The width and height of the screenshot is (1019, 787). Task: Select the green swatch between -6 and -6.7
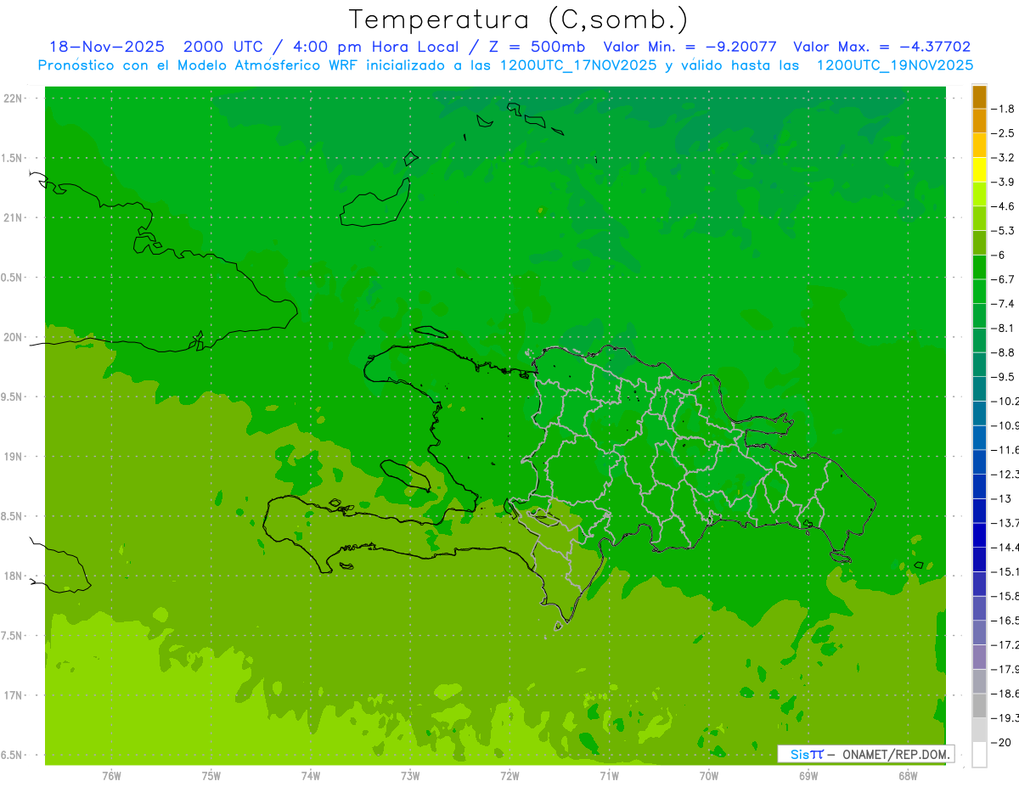[x=979, y=267]
